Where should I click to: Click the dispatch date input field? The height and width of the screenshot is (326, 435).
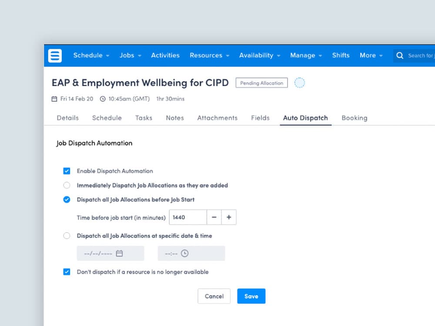click(x=110, y=253)
